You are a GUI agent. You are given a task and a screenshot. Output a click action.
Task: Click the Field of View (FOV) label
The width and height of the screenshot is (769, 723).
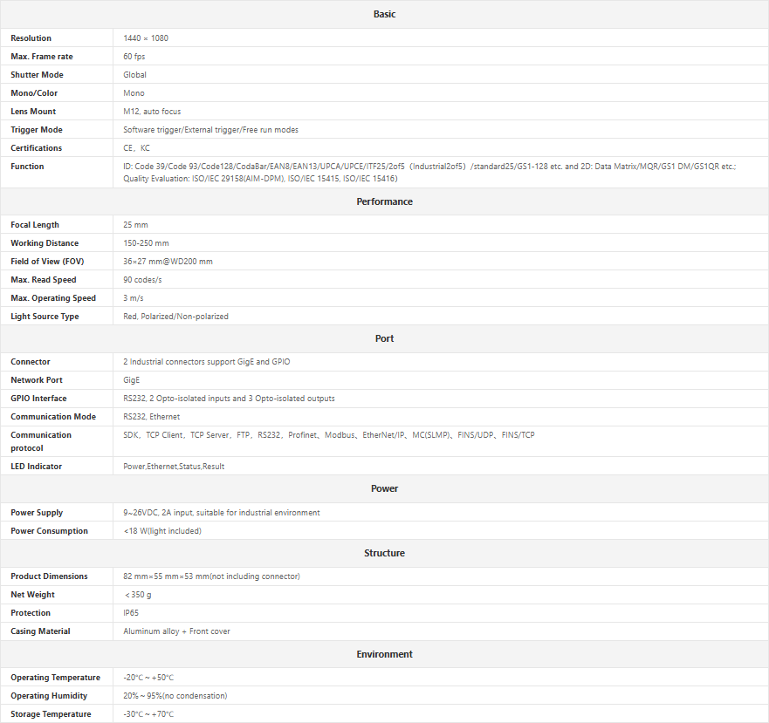pyautogui.click(x=47, y=262)
